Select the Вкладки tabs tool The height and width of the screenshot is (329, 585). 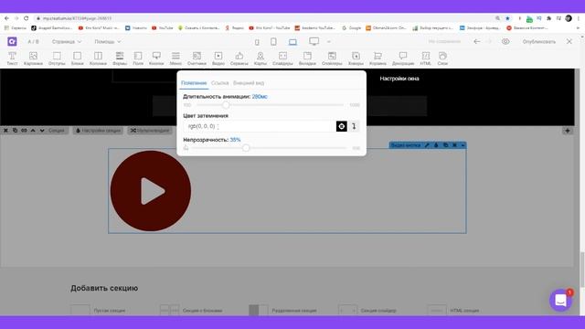(x=307, y=58)
